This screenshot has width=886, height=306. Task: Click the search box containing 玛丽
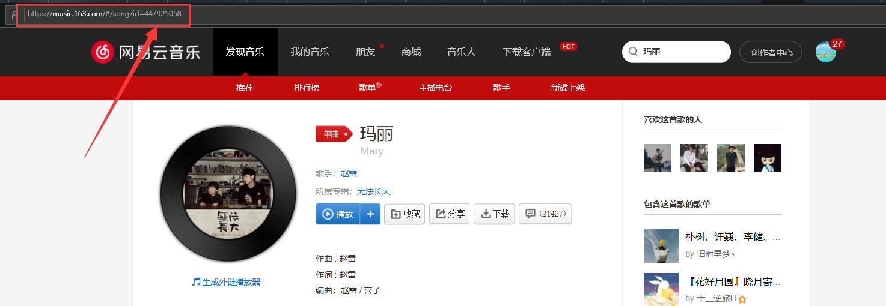tap(676, 52)
